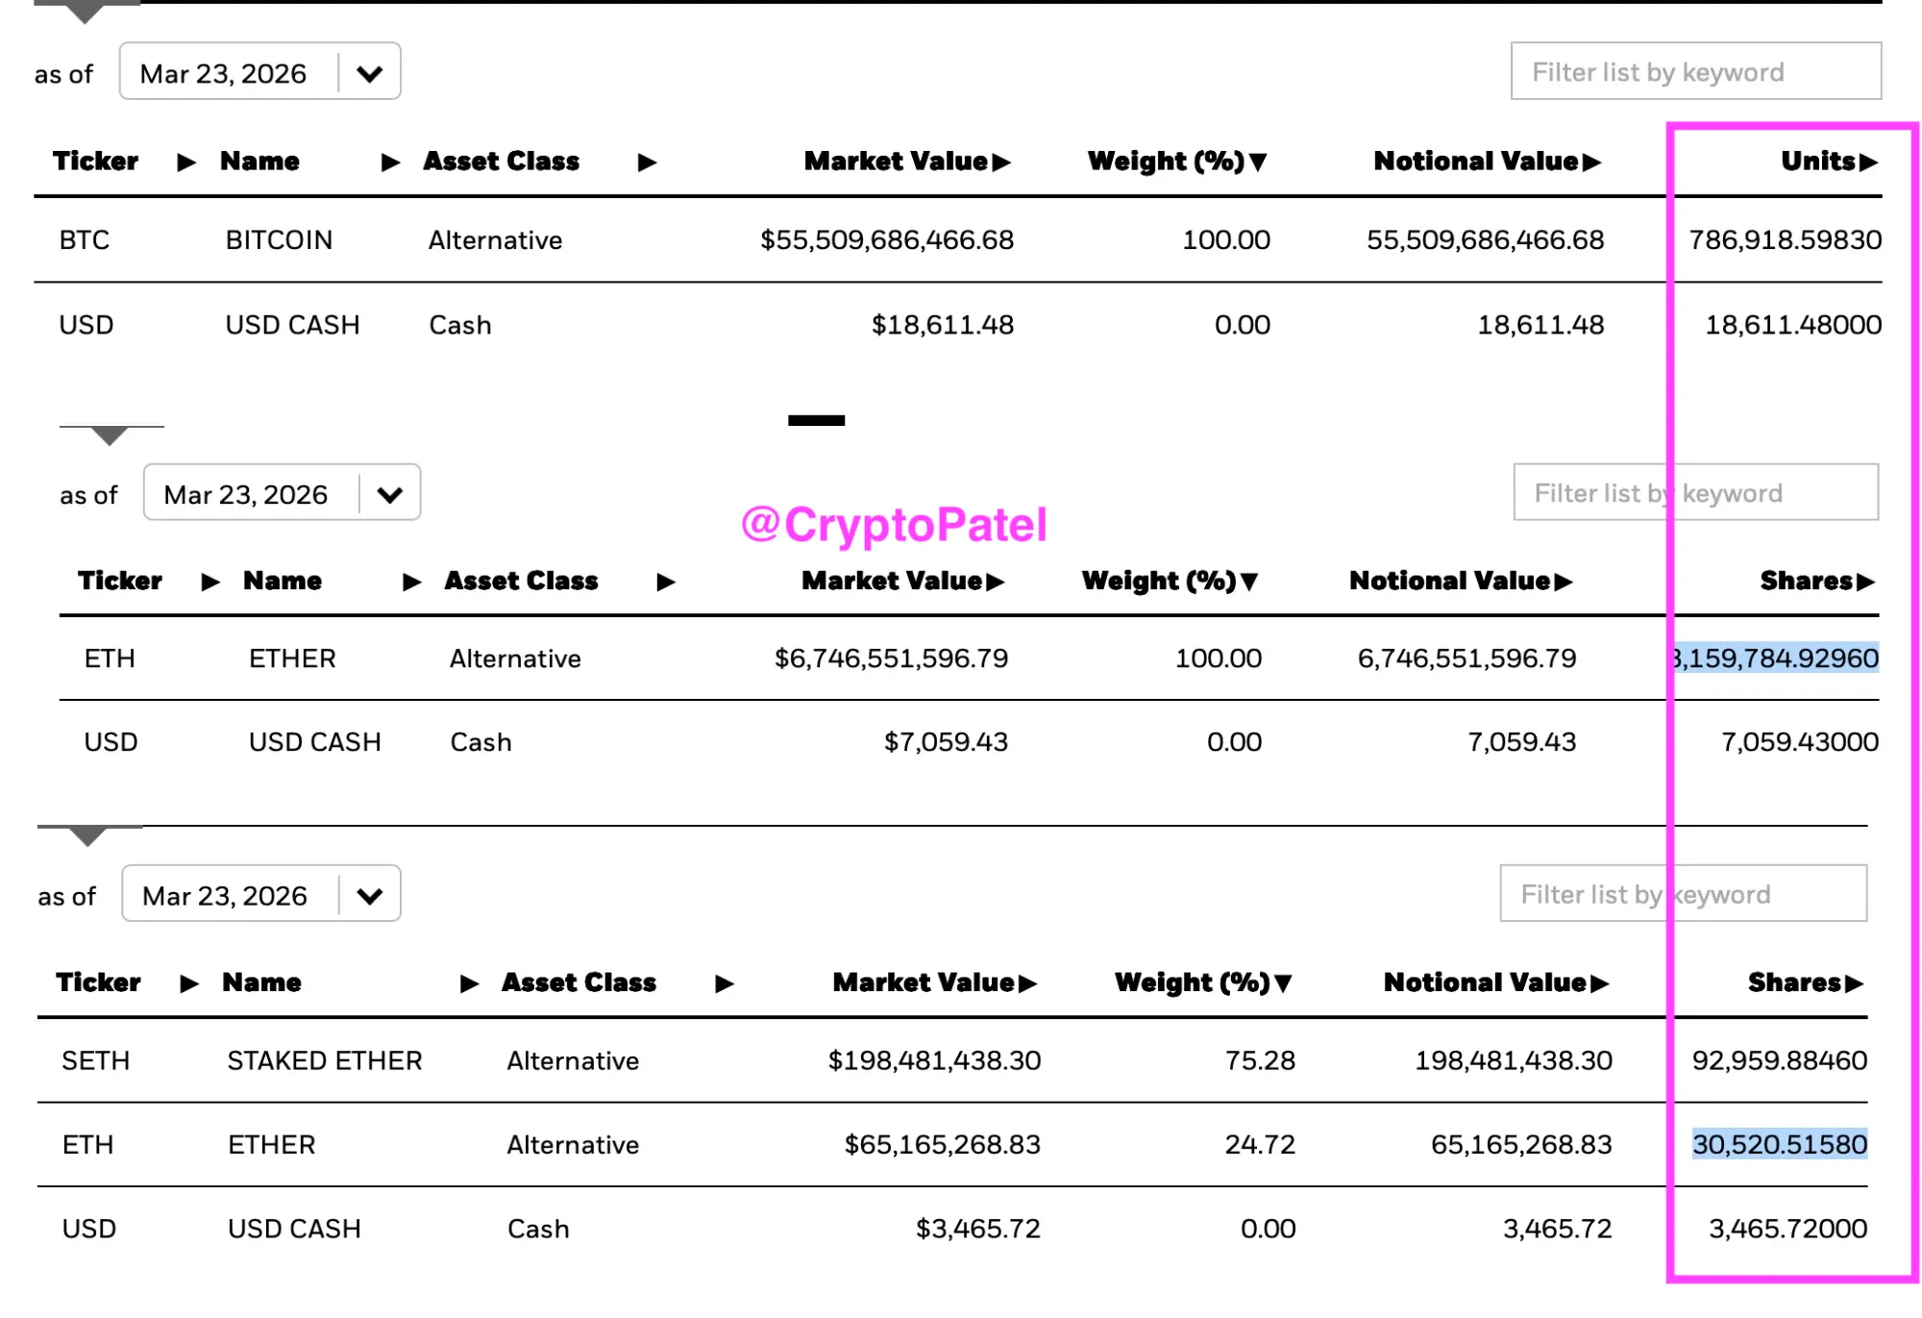The height and width of the screenshot is (1318, 1922).
Task: Click Market Value sort arrow in ETH-only table
Action: point(996,582)
